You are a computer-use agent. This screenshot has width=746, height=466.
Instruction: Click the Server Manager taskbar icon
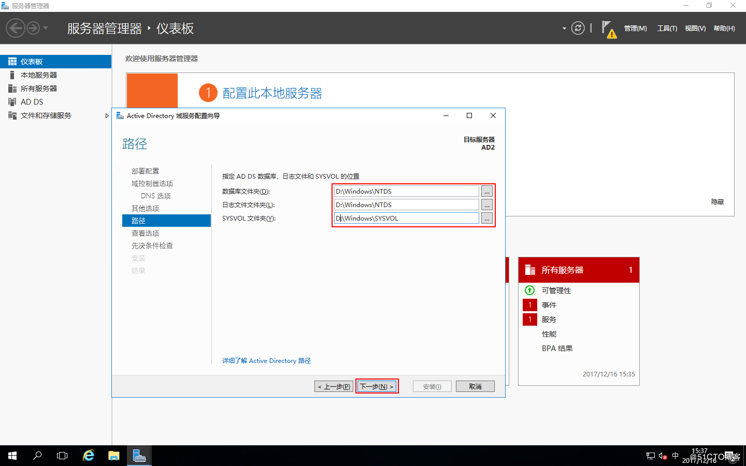pos(139,456)
